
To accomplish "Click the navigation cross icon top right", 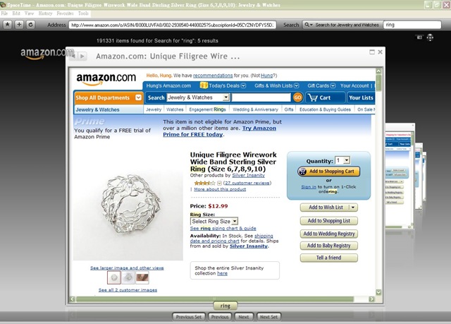I will (x=430, y=37).
